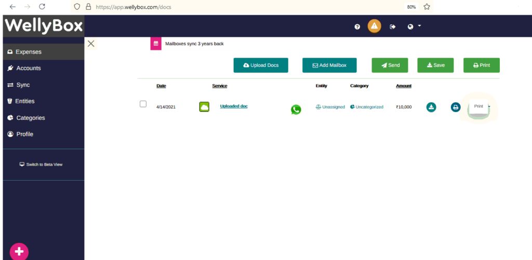
Task: Click the logout arrow icon
Action: 393,27
